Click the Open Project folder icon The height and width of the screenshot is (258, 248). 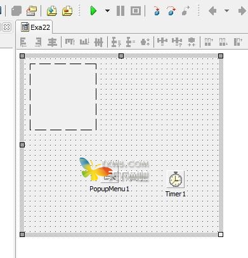tap(32, 11)
